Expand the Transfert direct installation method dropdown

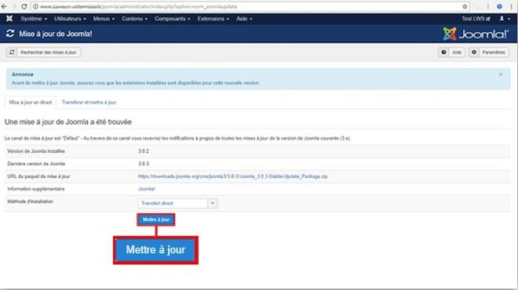click(177, 203)
